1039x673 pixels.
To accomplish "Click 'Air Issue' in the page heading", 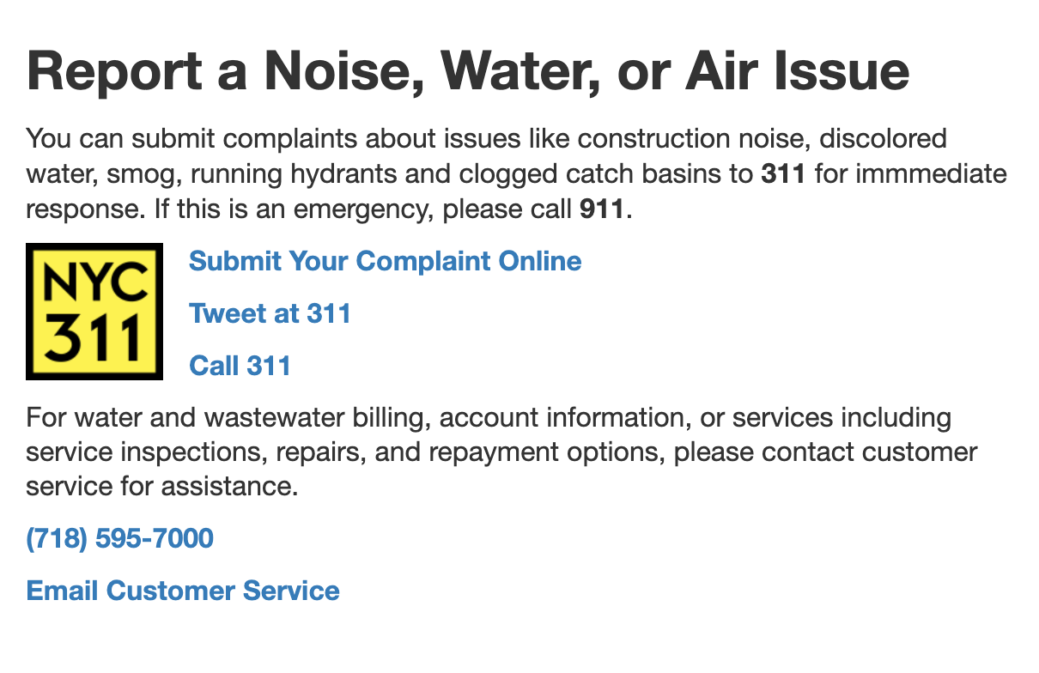I will (798, 72).
